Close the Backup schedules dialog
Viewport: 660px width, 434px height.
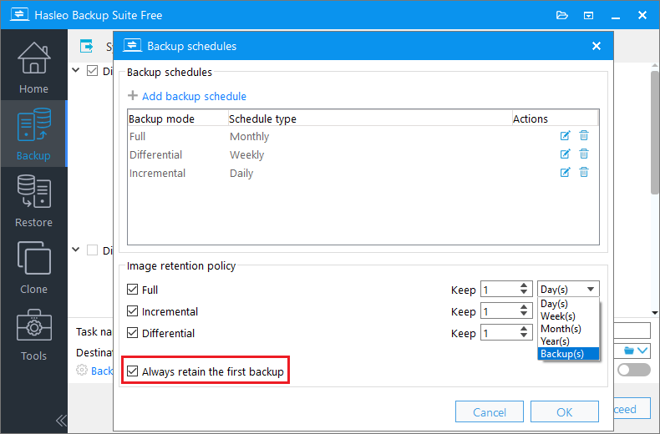pyautogui.click(x=597, y=46)
